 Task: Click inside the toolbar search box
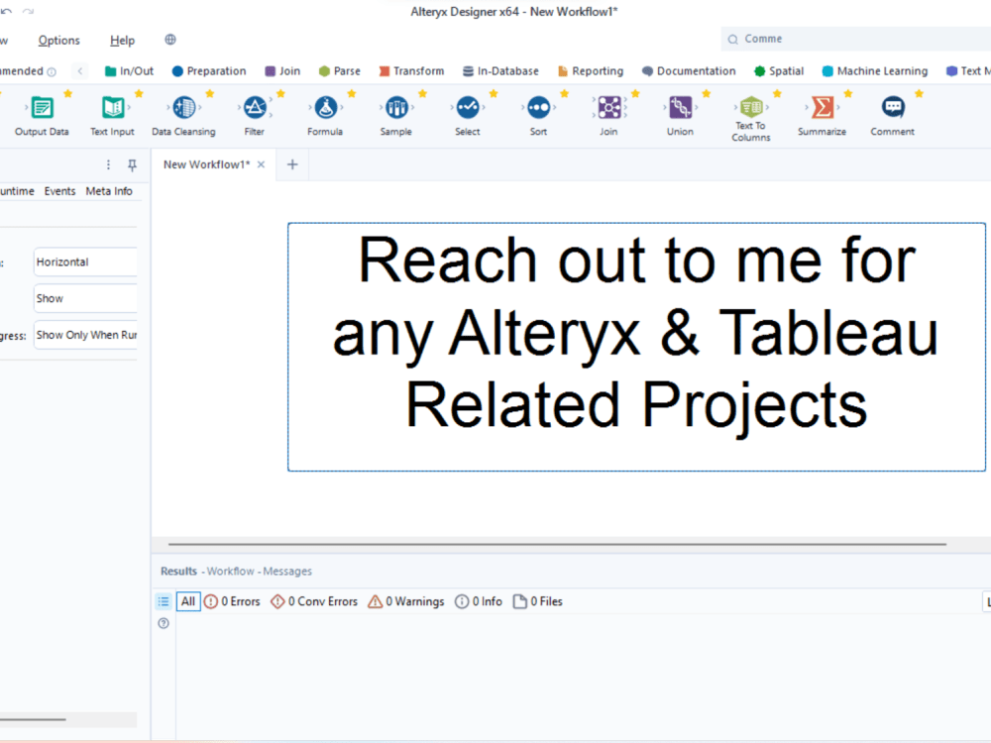pos(852,38)
